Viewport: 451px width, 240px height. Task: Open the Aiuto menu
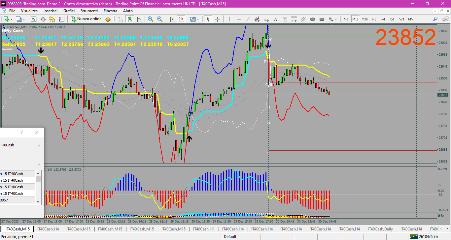[x=128, y=11]
